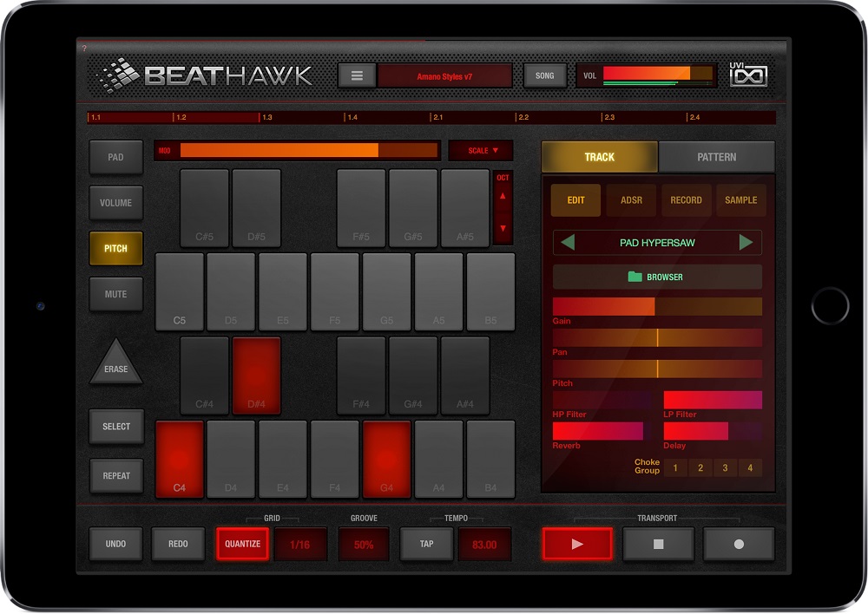The height and width of the screenshot is (614, 868).
Task: Click the Undo button
Action: pyautogui.click(x=115, y=544)
